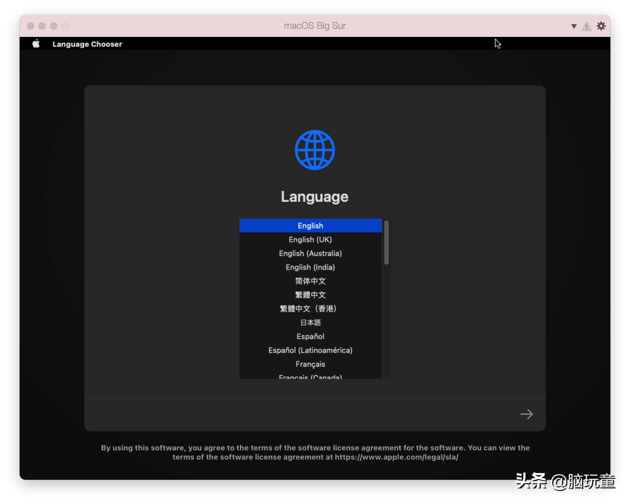Pick Español (Latinoamérica) option
630x504 pixels.
[x=310, y=350]
